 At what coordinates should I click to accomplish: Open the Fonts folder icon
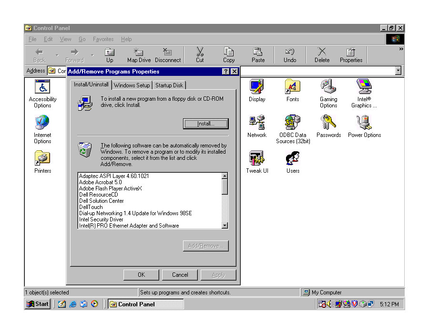[293, 90]
